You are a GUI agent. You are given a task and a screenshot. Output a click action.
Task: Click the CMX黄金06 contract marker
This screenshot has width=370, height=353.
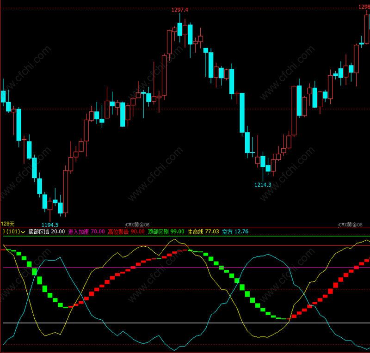click(137, 225)
